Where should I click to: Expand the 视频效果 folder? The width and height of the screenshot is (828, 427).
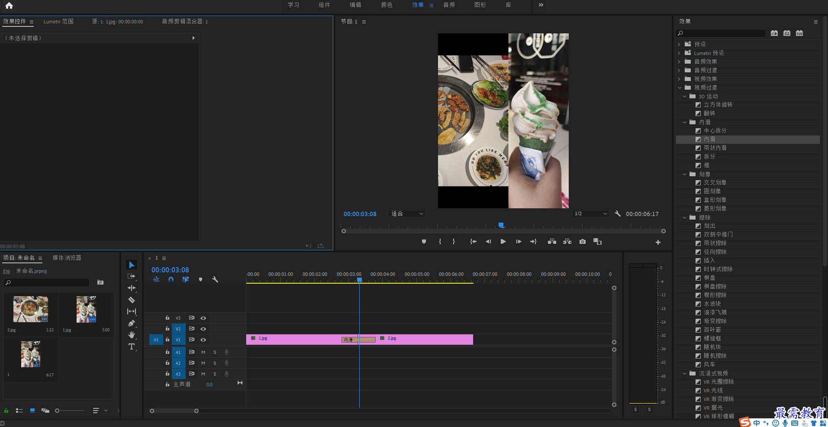coord(679,79)
